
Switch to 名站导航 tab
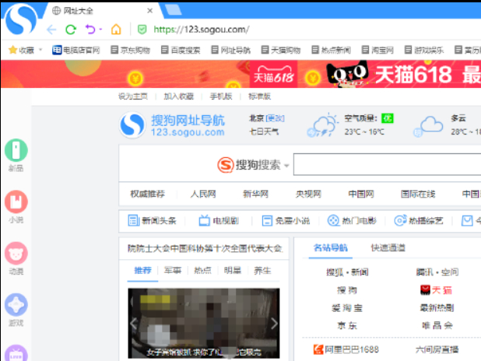click(x=331, y=248)
